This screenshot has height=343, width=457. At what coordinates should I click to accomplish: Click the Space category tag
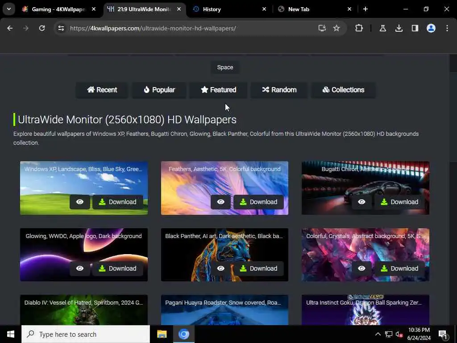click(x=225, y=67)
